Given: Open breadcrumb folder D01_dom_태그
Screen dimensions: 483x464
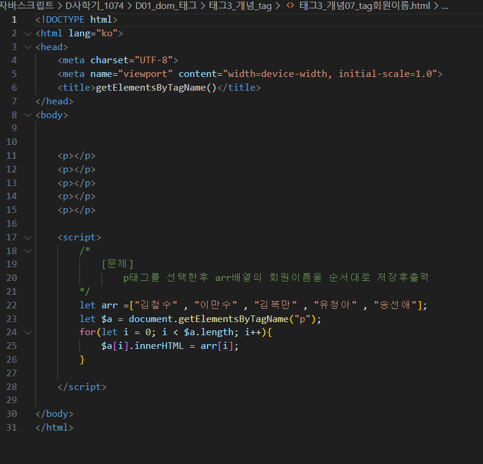Looking at the screenshot, I should 166,5.
